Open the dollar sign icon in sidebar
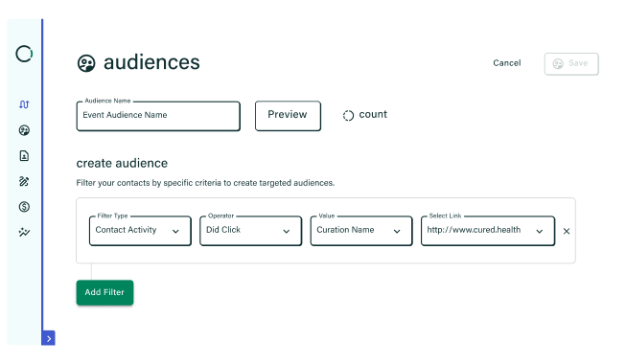 [x=24, y=207]
